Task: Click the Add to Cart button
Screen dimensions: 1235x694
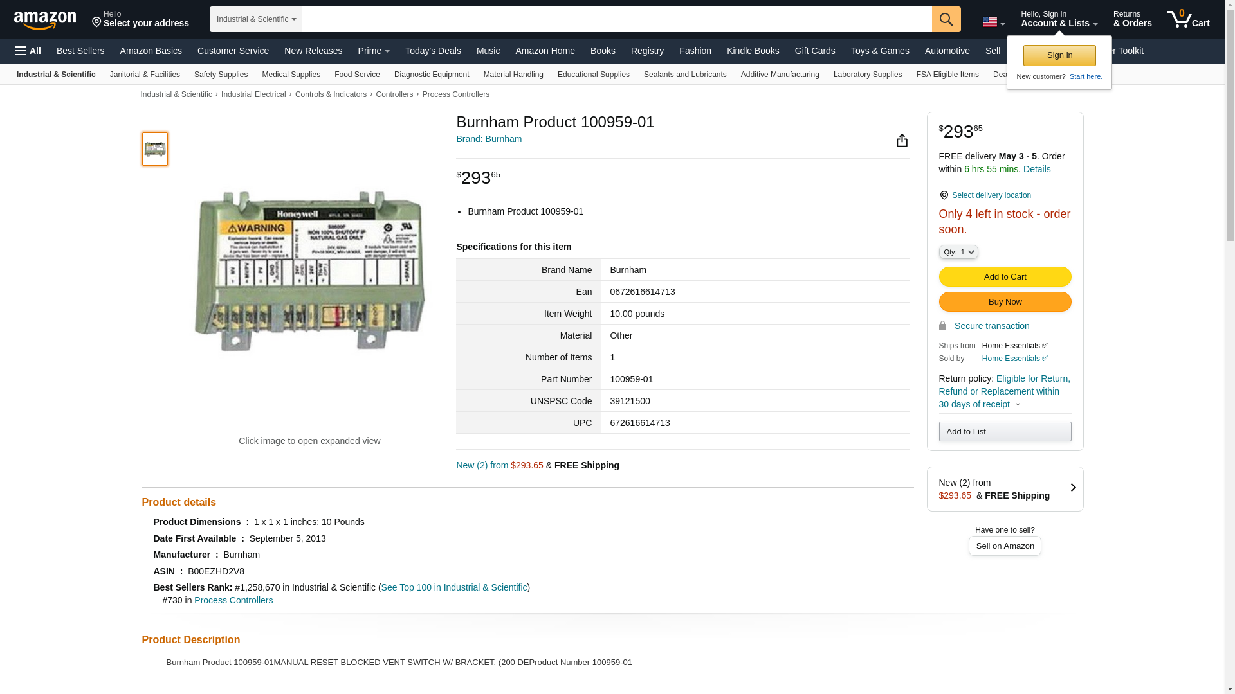Action: 1005,276
